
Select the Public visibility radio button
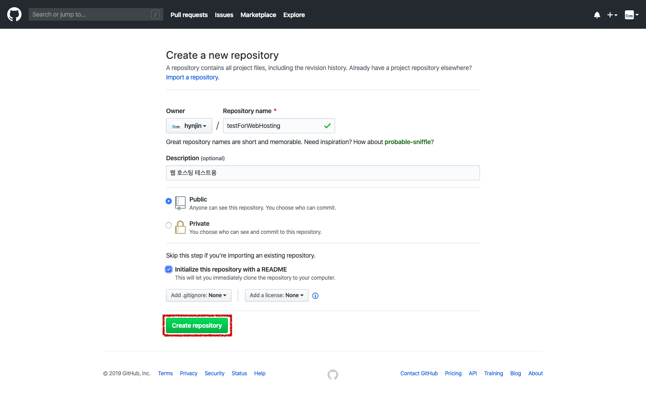click(169, 201)
